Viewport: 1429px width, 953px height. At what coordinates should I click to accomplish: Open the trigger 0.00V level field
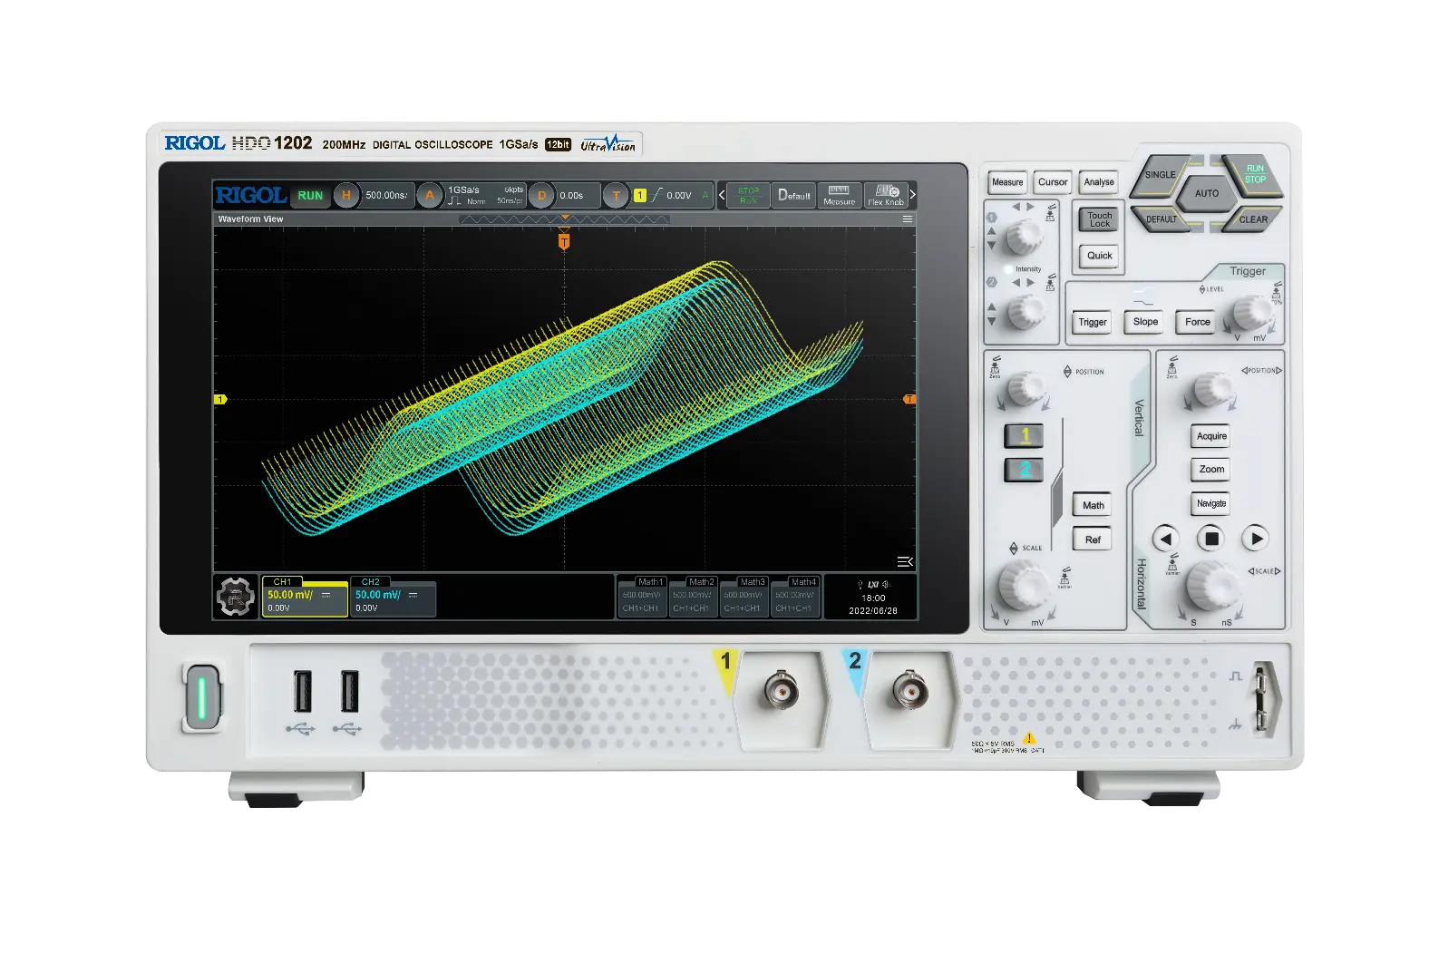coord(680,195)
